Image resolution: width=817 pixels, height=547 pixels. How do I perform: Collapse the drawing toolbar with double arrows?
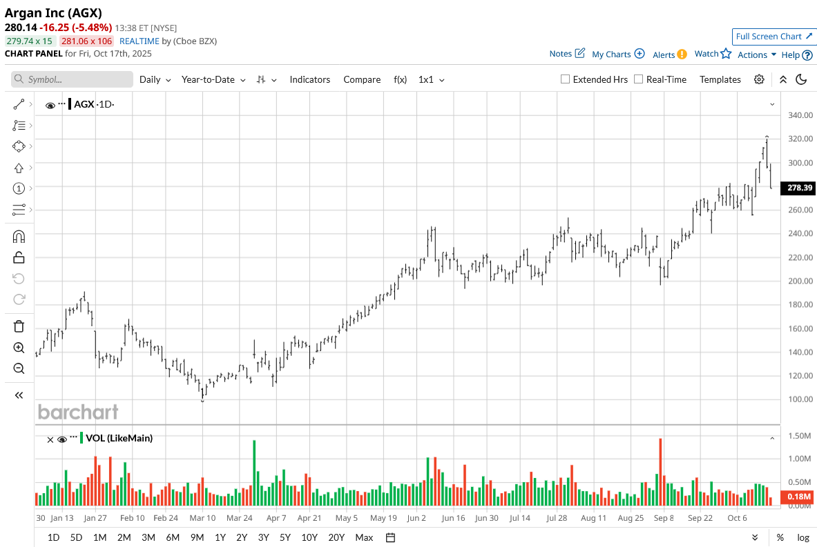point(19,395)
